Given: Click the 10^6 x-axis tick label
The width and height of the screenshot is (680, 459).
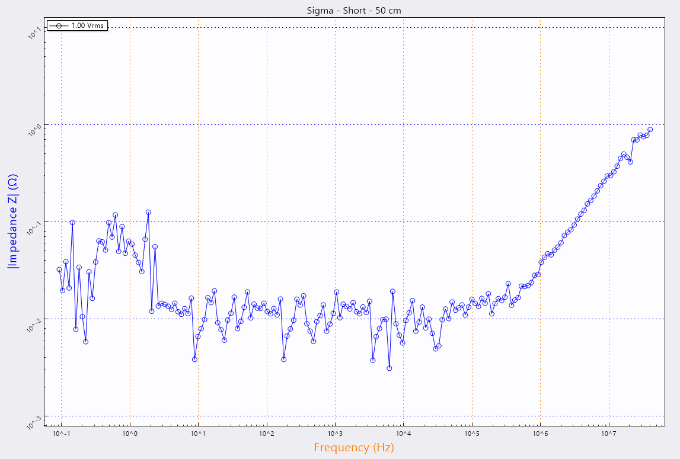Looking at the screenshot, I should point(540,434).
